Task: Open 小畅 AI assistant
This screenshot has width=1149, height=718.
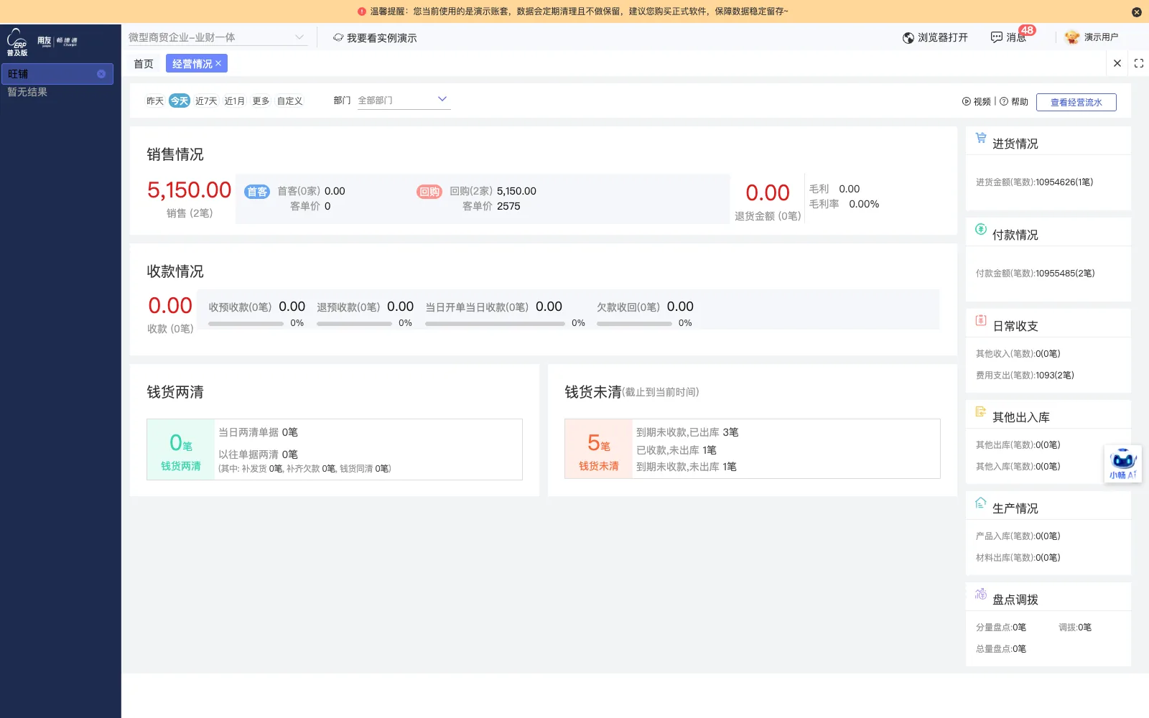Action: (x=1123, y=464)
